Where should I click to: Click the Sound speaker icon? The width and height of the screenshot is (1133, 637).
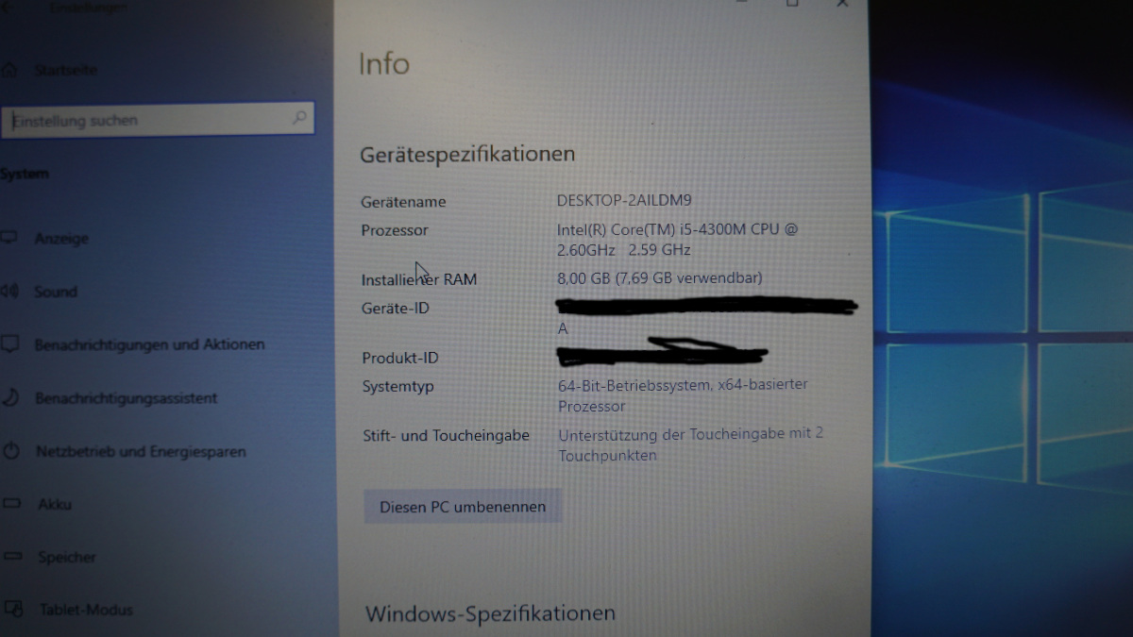pyautogui.click(x=9, y=292)
